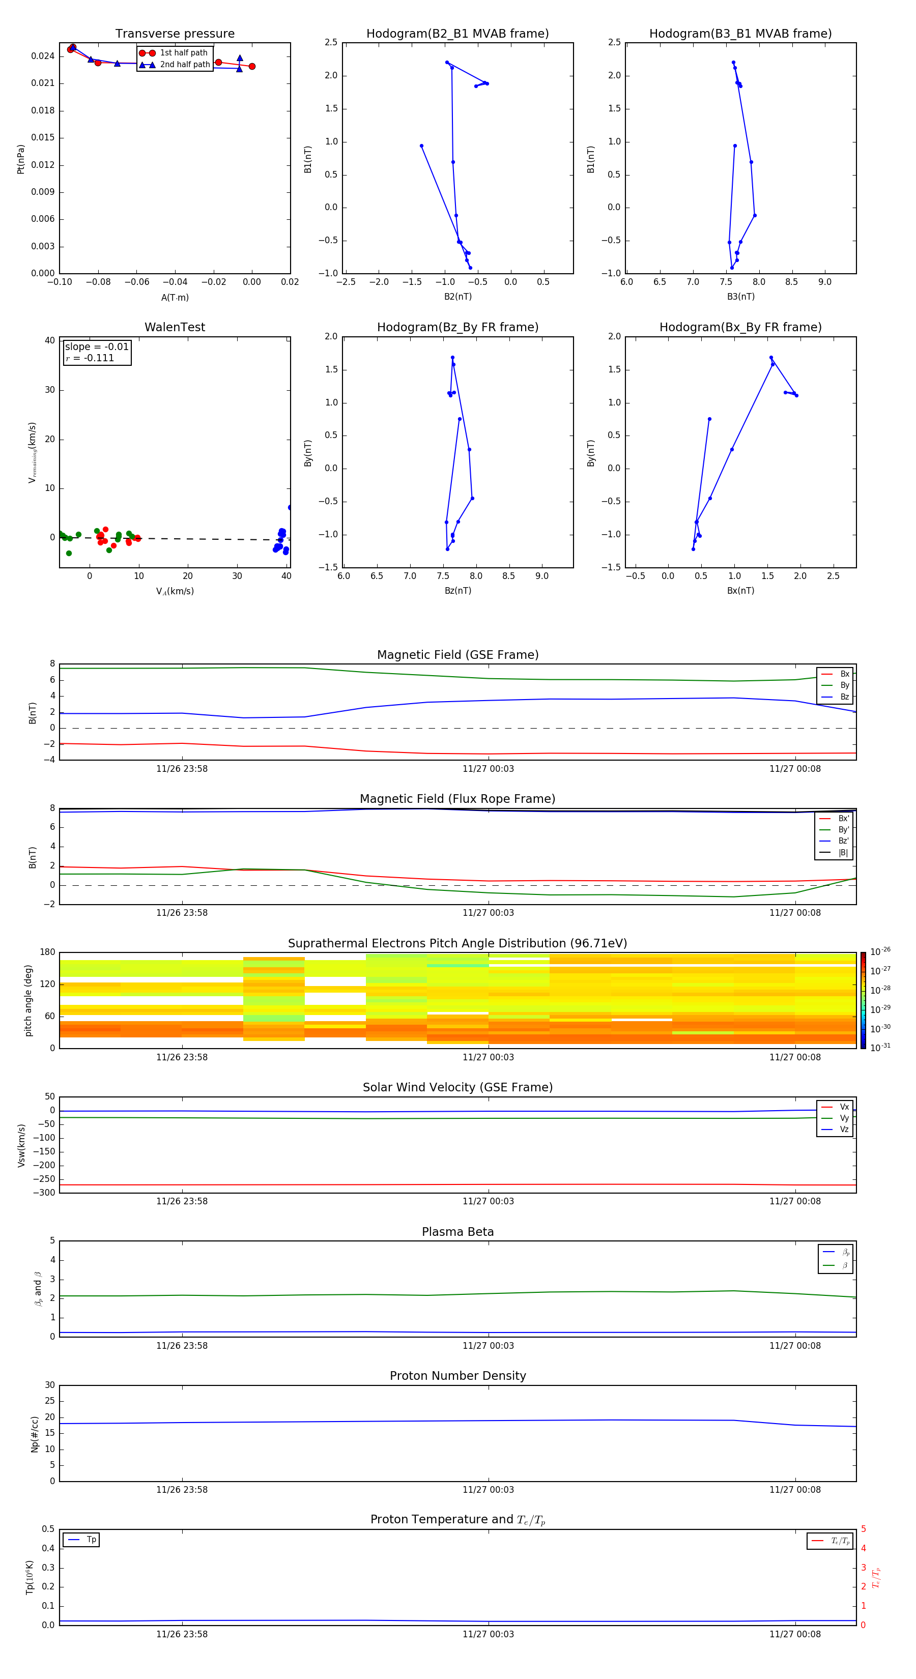Select the 'Hodogram(Bz_By FR frame)' title

click(x=457, y=327)
